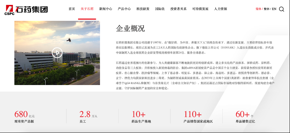Viewport: 290px width, 133px height.
Task: Open 新闻中心 in the navigation
Action: coord(105,9)
